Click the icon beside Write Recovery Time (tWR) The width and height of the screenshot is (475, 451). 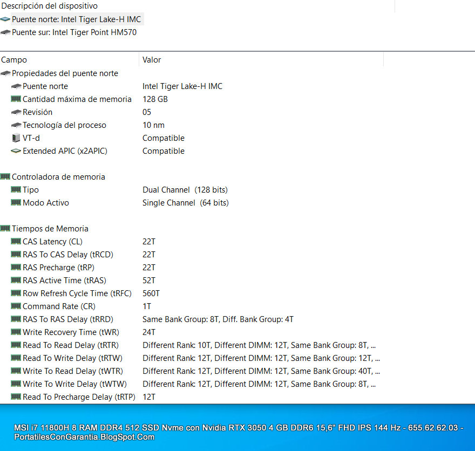point(16,332)
